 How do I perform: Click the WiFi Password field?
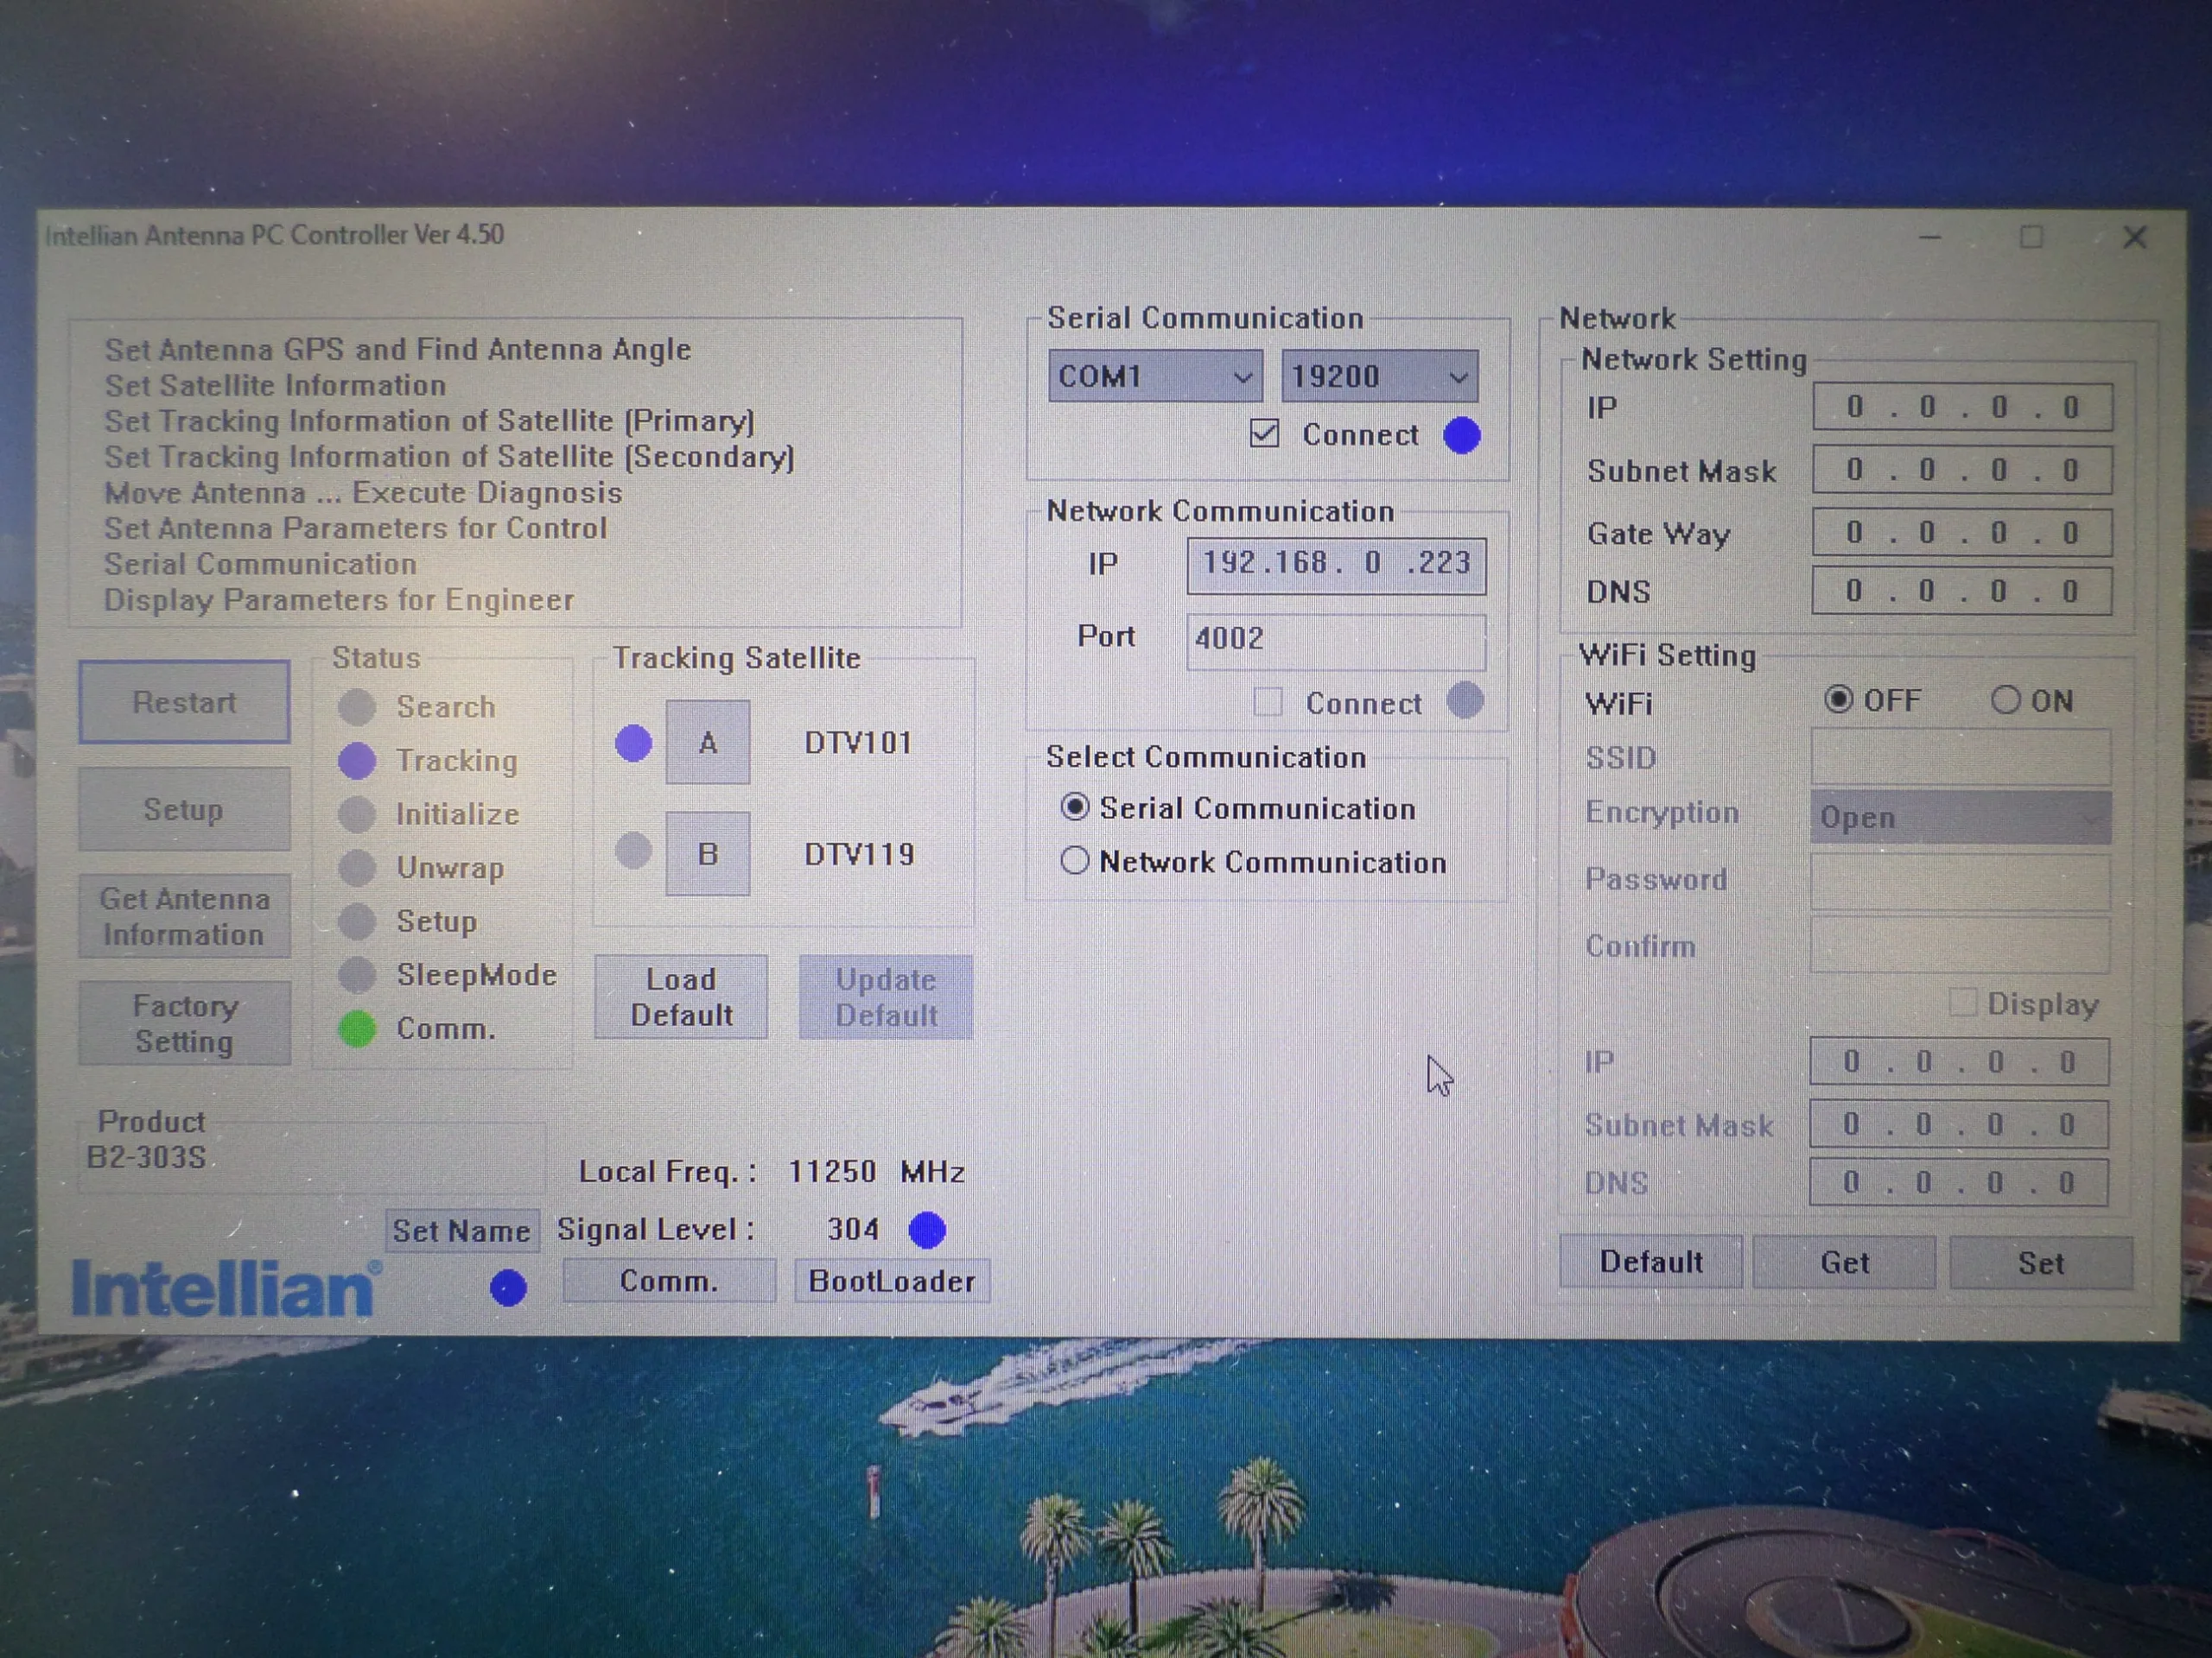1961,881
